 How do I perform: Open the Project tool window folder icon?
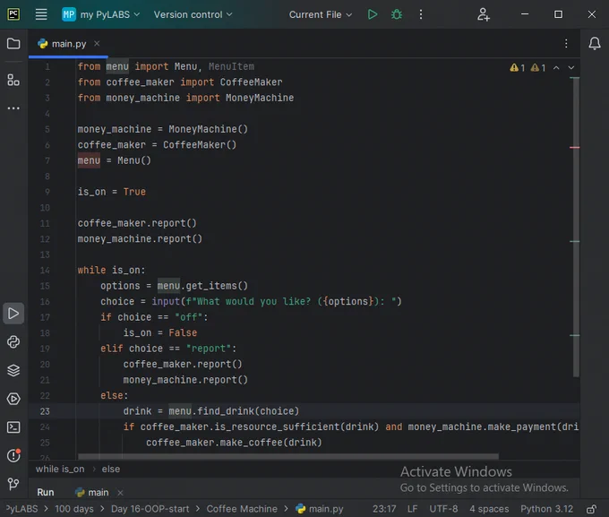13,44
